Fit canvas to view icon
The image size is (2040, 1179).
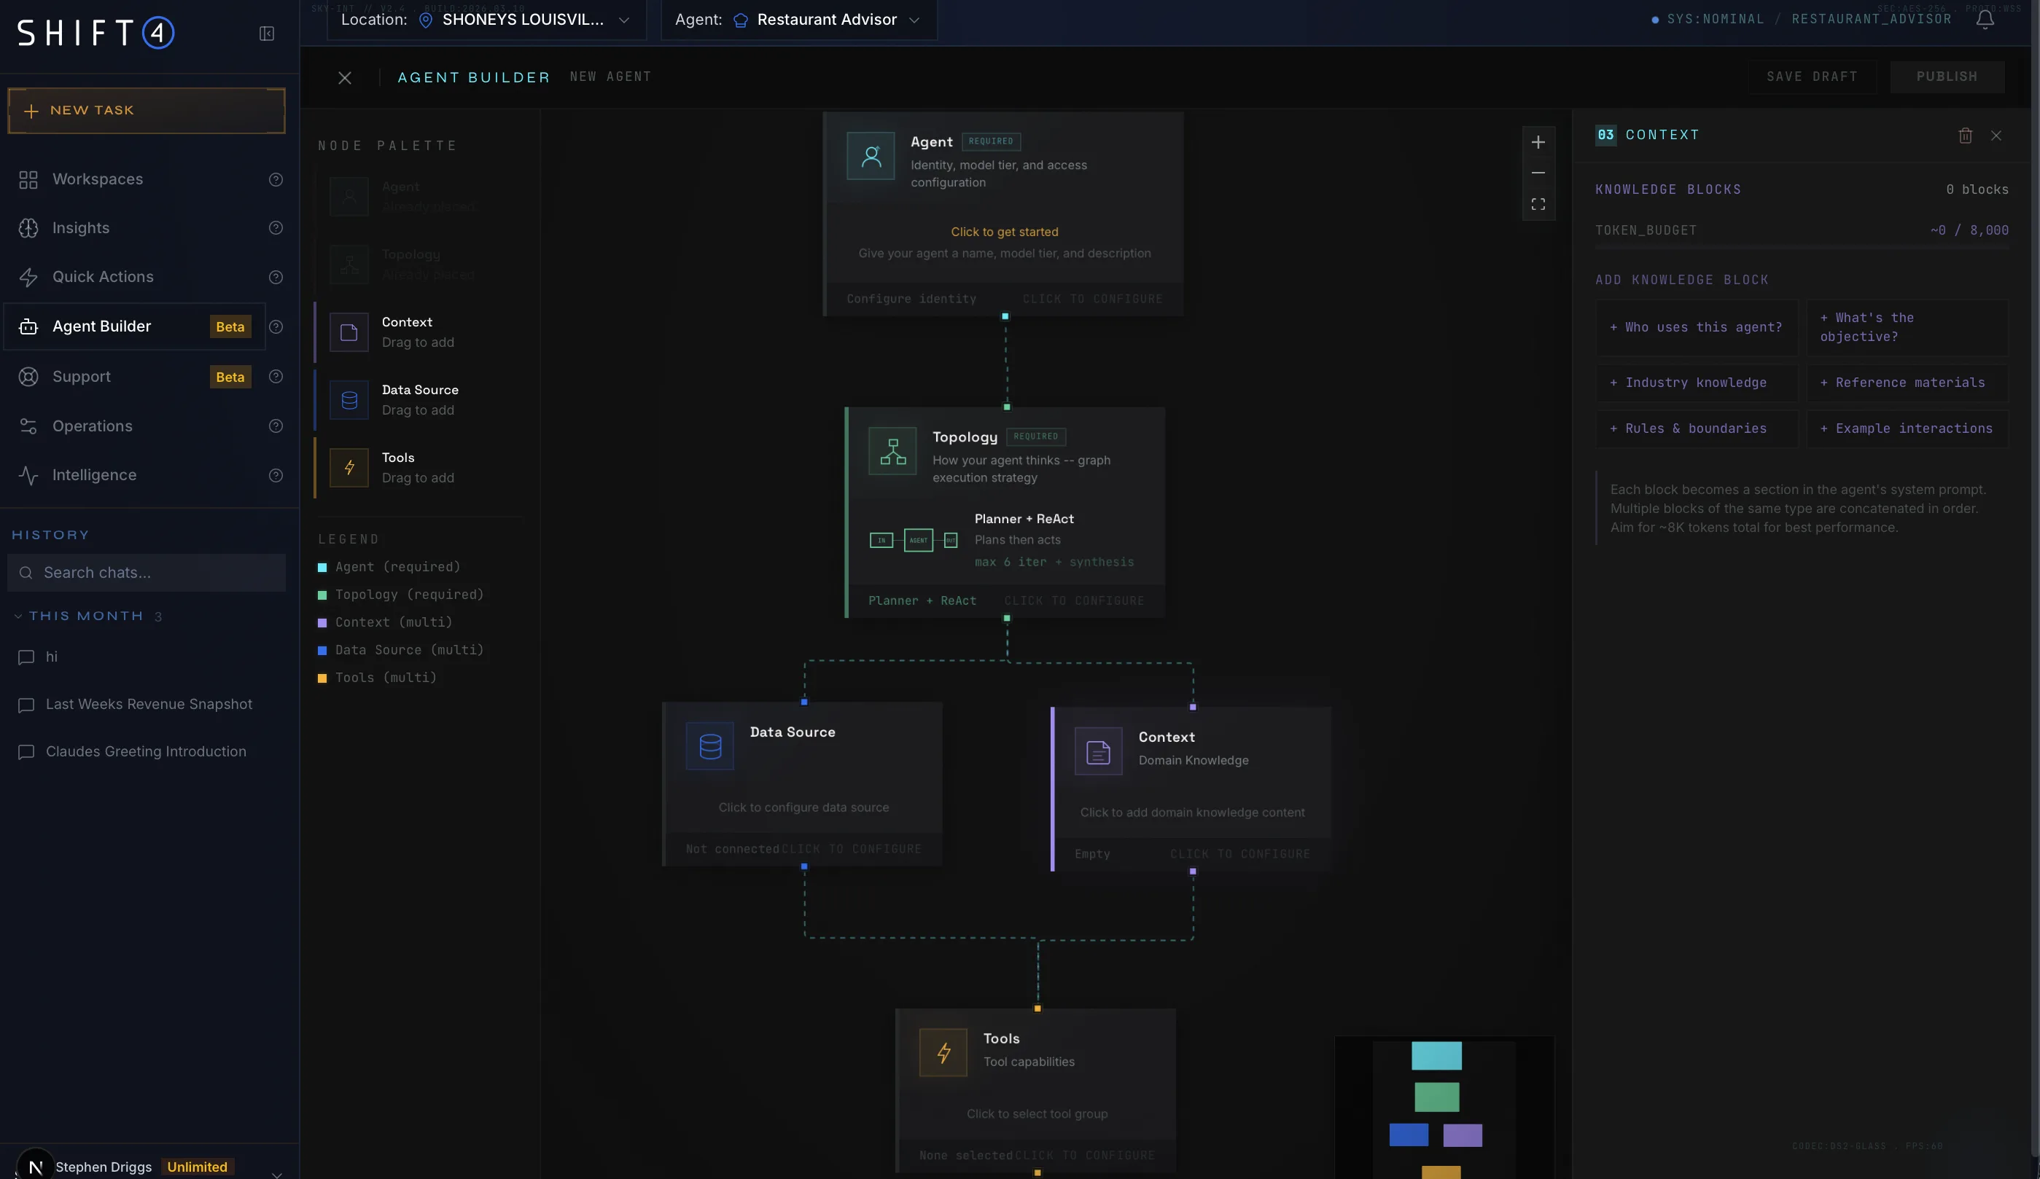1538,204
